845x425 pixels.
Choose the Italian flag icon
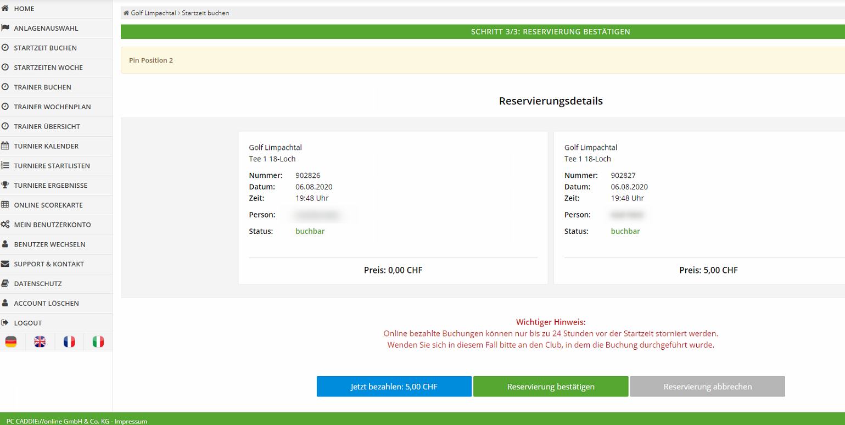pos(98,342)
